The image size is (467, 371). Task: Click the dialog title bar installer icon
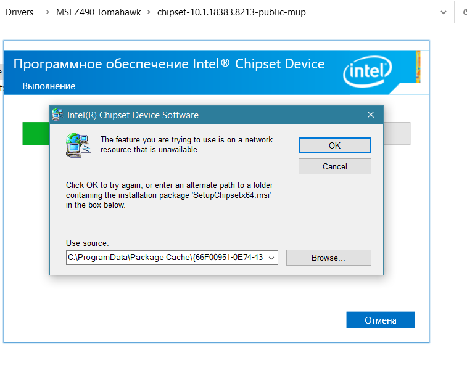(57, 115)
